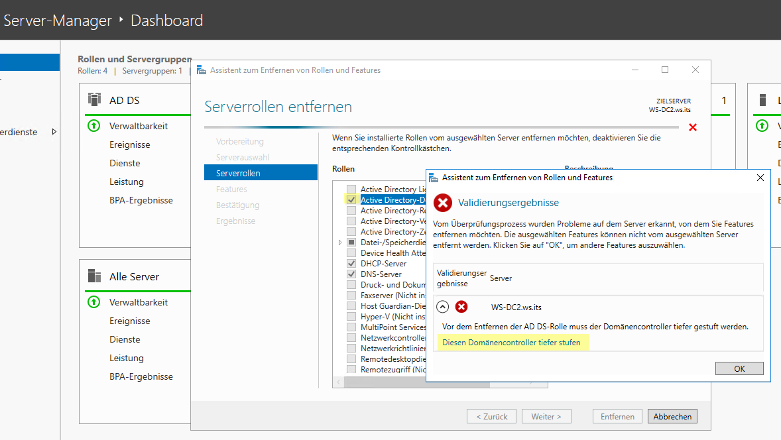Open Ereignisse in the AD DS tile
Screen dimensions: 781x440
click(x=129, y=144)
